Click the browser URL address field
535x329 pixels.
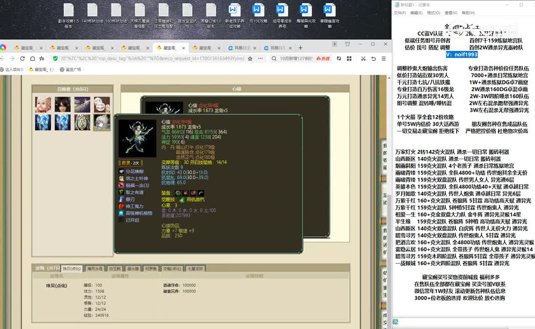(x=152, y=58)
